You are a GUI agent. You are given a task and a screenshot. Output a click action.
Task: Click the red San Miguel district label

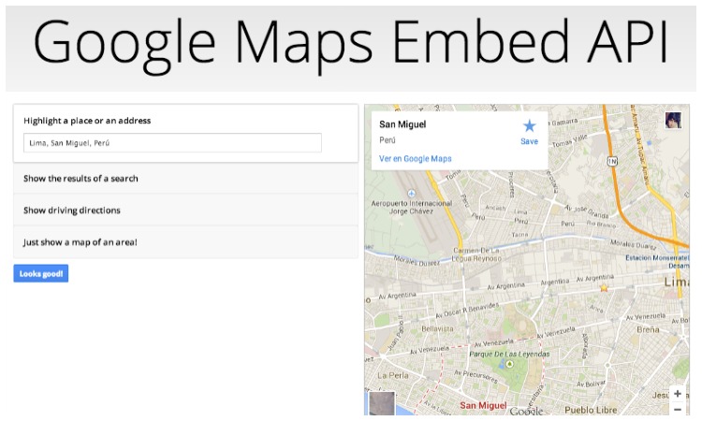[483, 405]
